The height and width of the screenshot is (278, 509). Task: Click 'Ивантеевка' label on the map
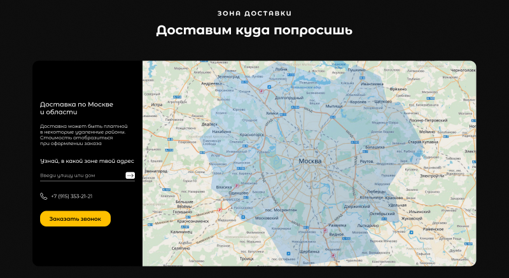[x=372, y=84]
